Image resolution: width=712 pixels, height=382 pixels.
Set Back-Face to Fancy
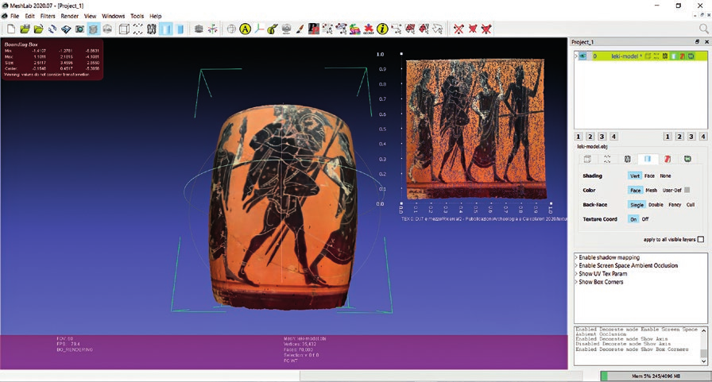(675, 205)
